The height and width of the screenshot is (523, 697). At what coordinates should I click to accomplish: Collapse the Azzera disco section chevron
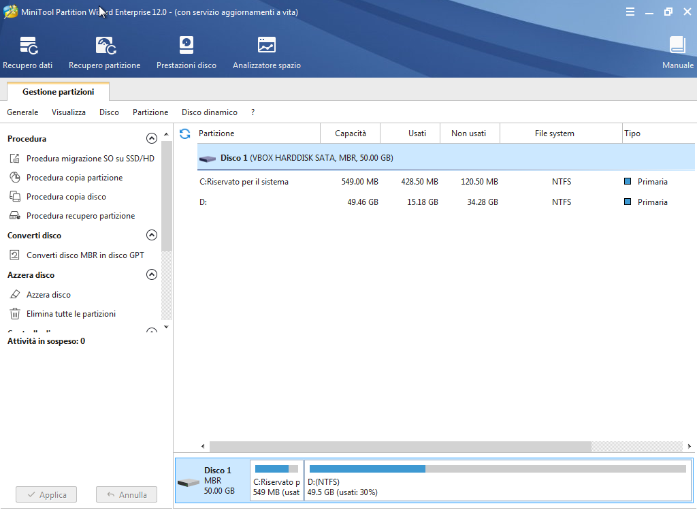152,274
